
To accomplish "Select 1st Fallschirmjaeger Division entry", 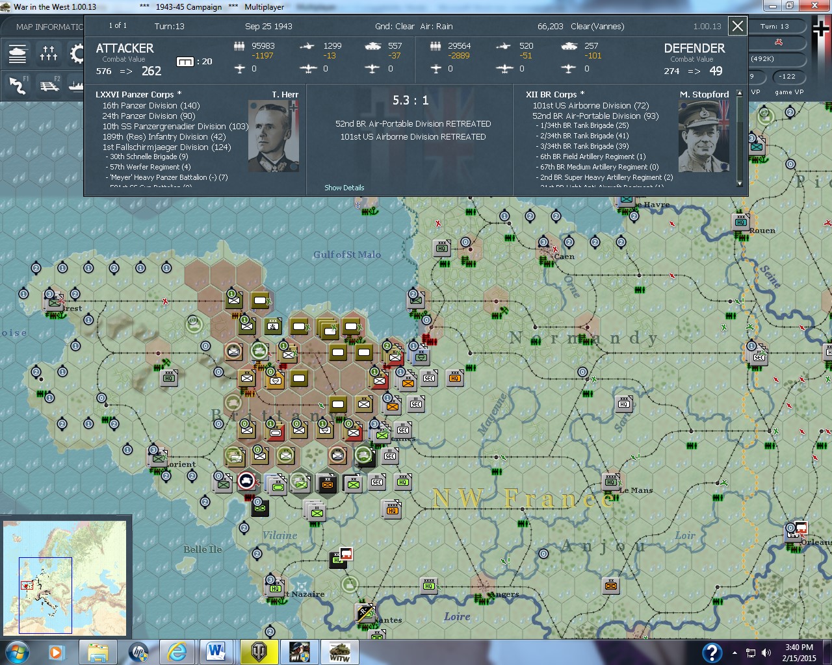I will (166, 147).
